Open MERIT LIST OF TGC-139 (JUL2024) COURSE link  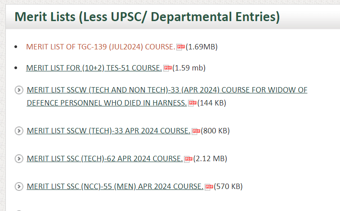coord(101,47)
